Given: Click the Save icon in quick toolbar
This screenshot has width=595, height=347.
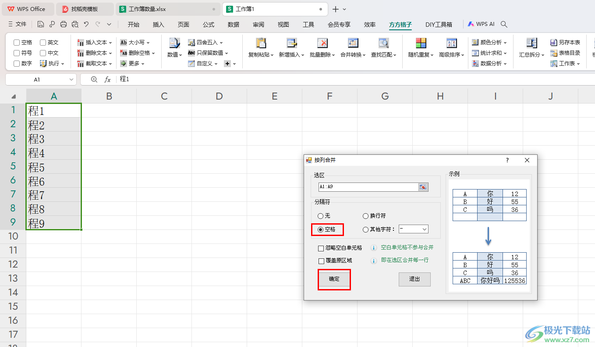Looking at the screenshot, I should (41, 25).
